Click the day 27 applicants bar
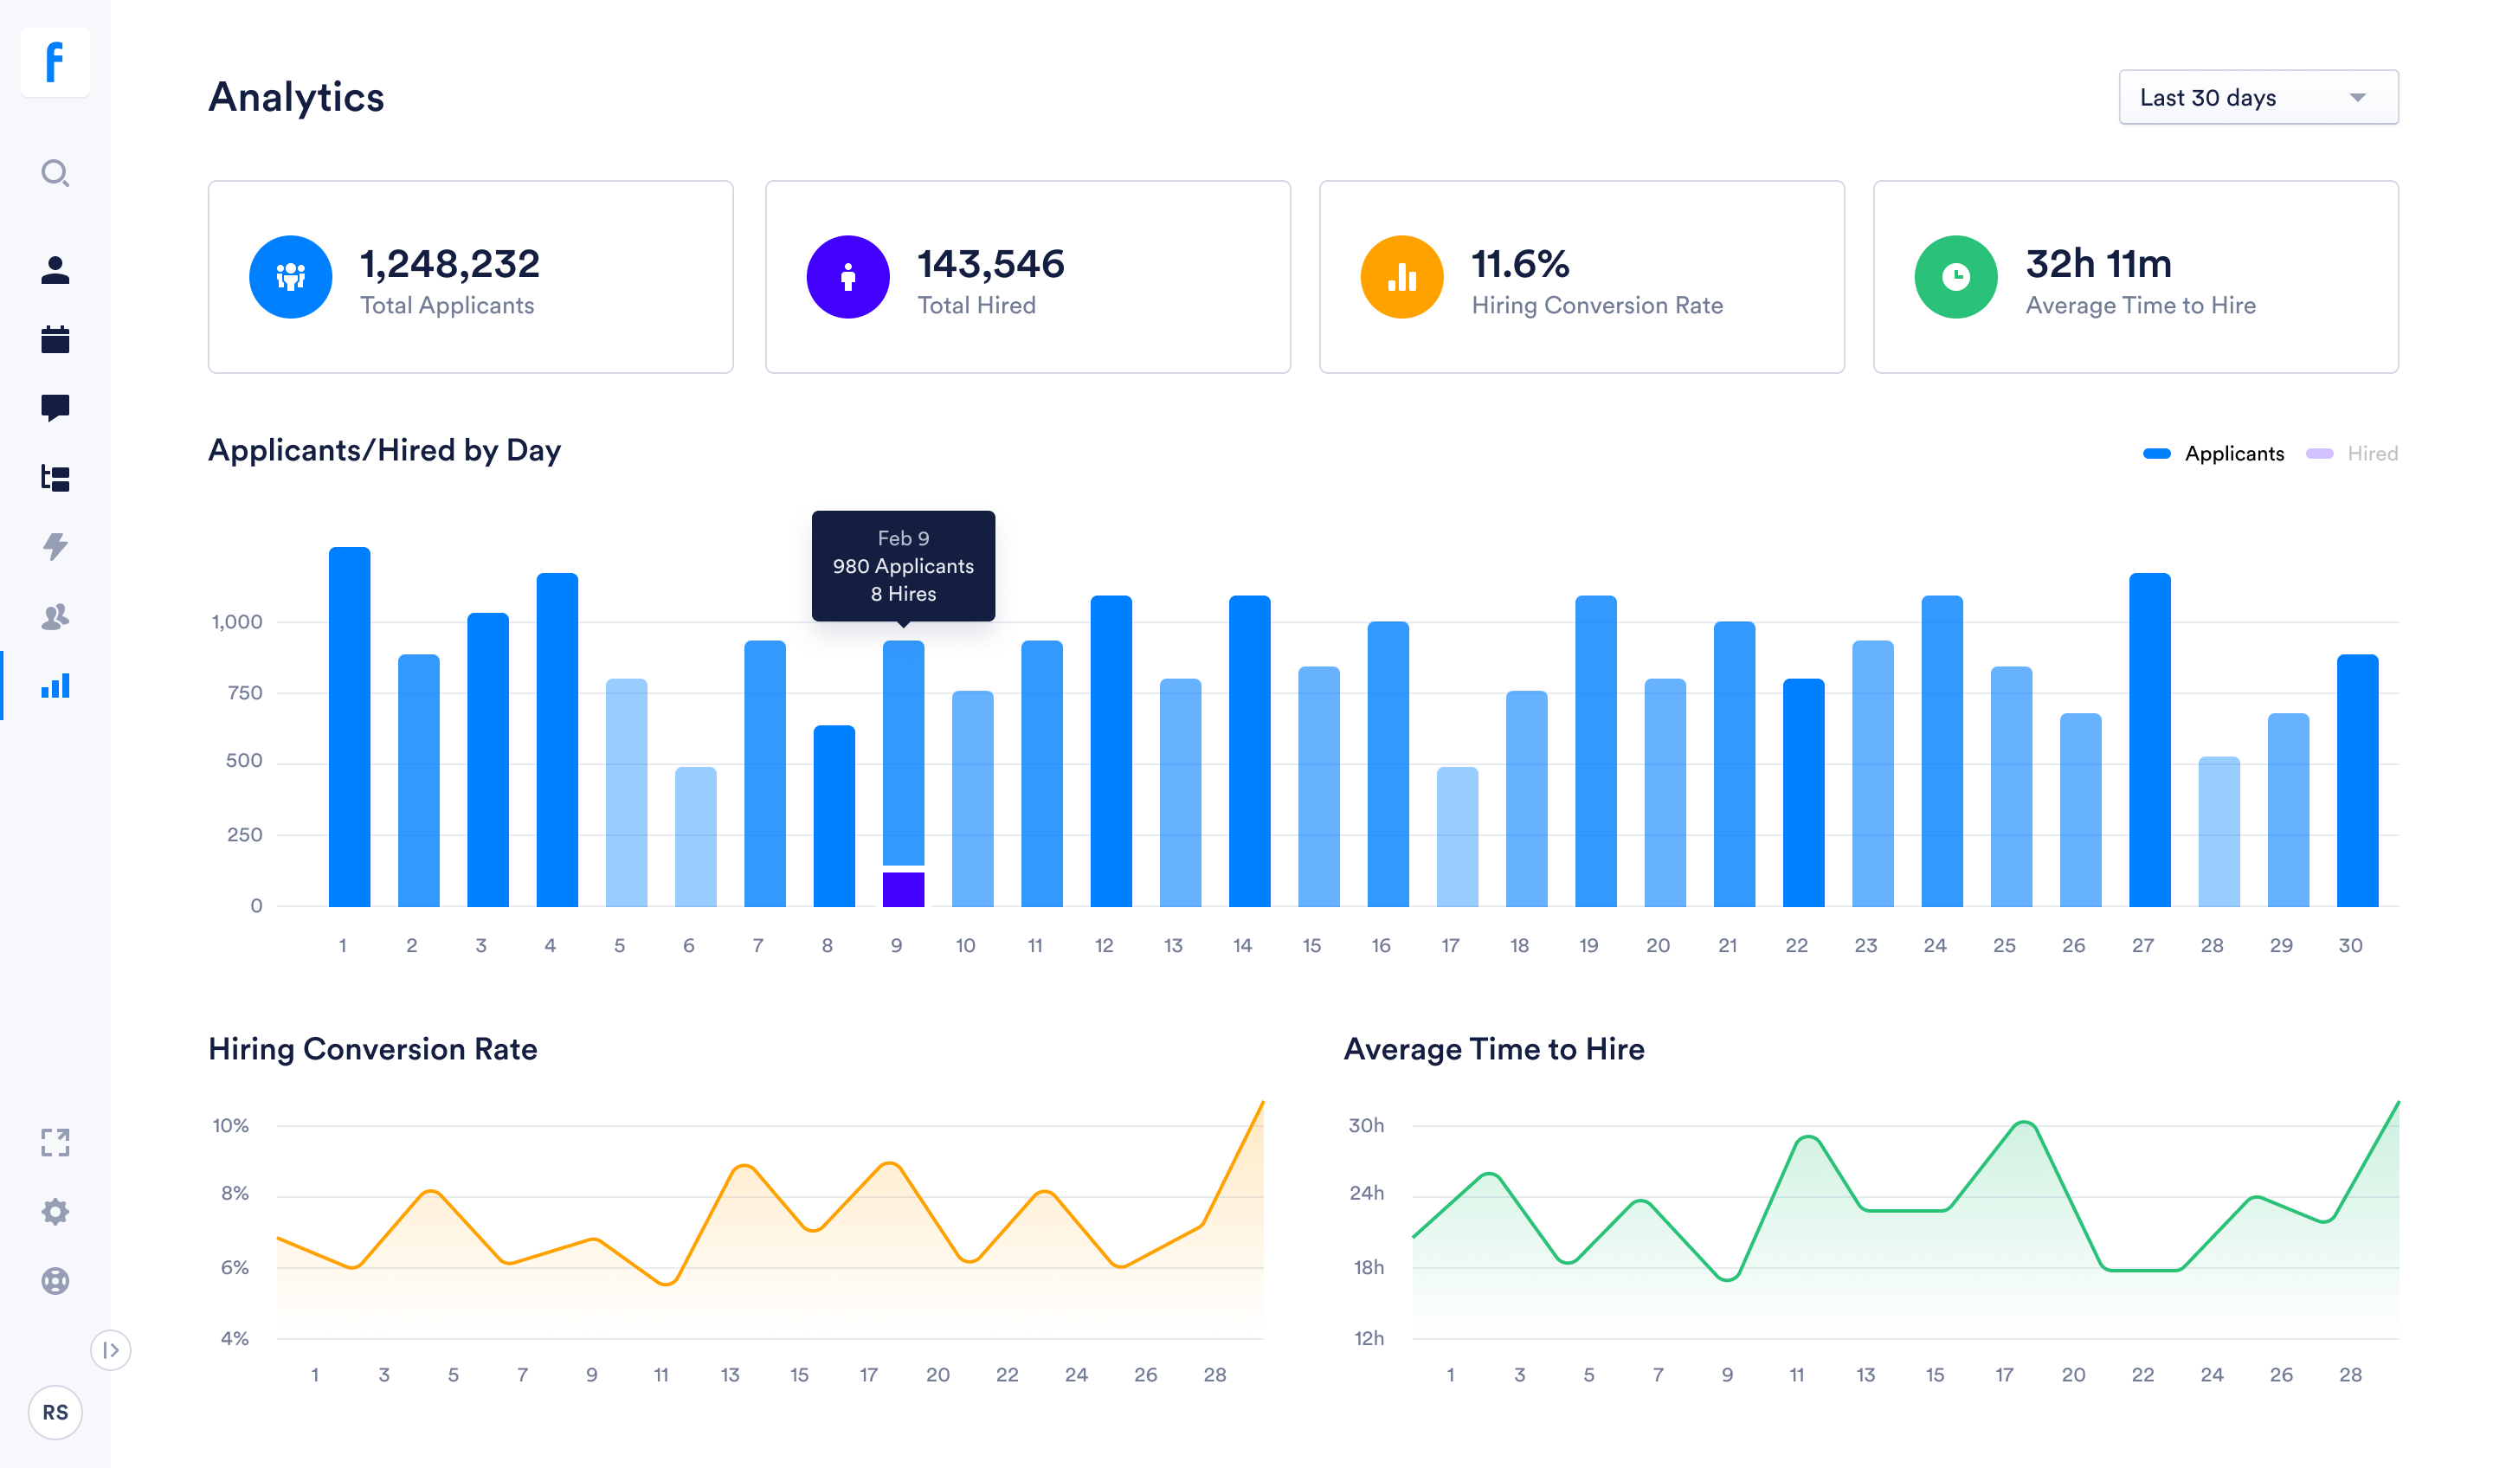The image size is (2493, 1468). pyautogui.click(x=2149, y=740)
